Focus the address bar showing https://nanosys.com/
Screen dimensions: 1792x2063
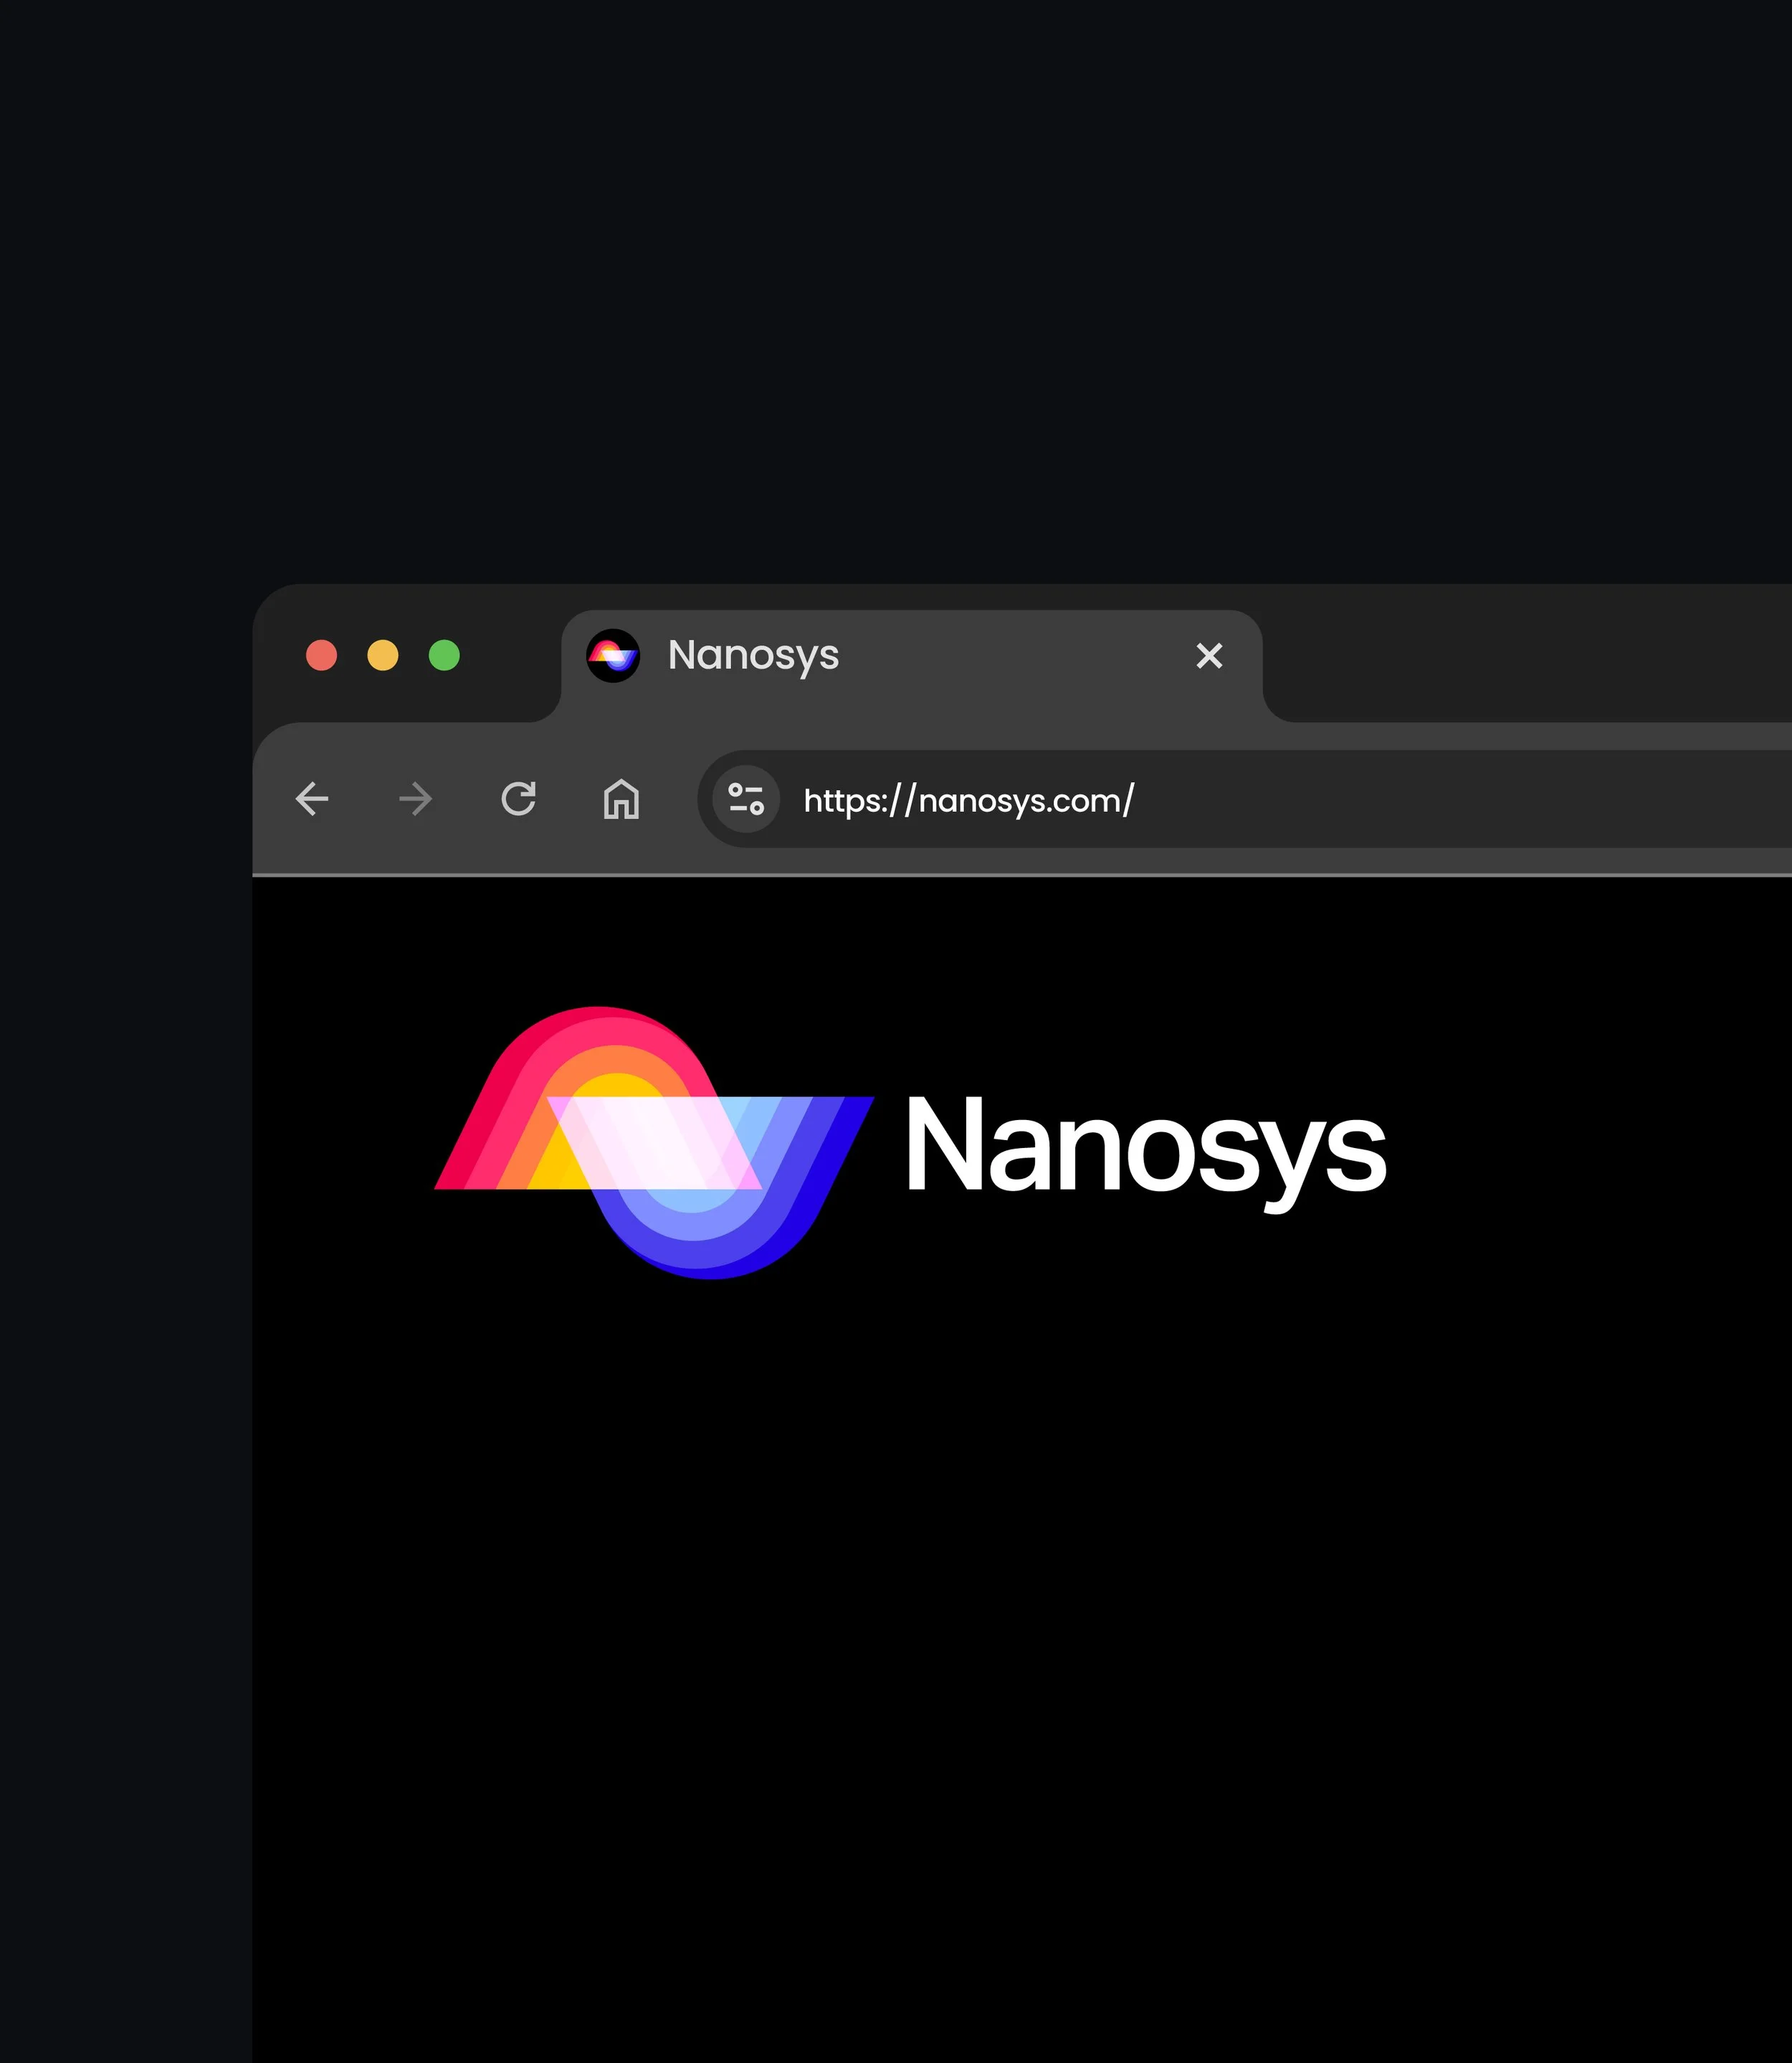[x=1244, y=798]
